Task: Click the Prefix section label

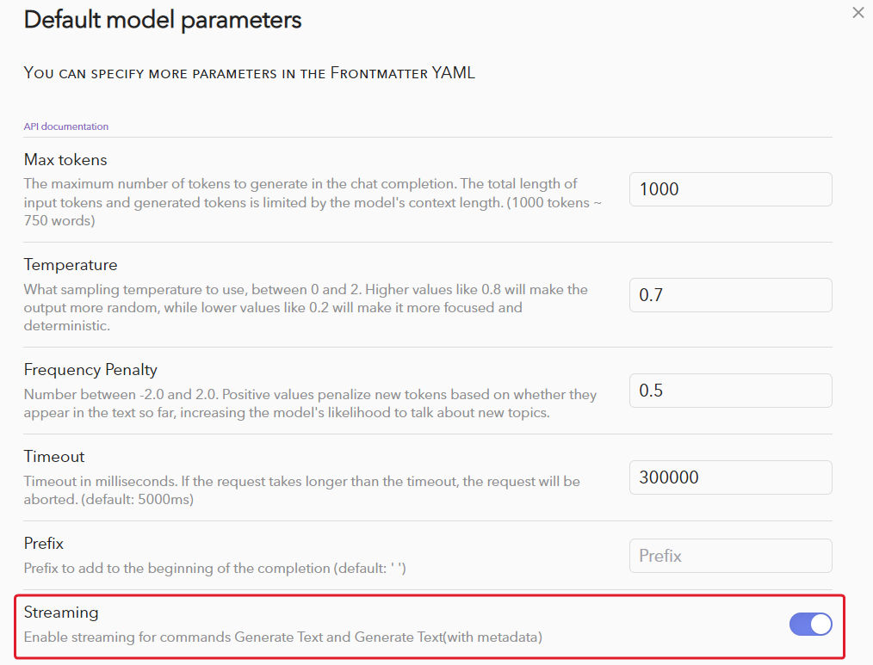Action: pos(43,543)
